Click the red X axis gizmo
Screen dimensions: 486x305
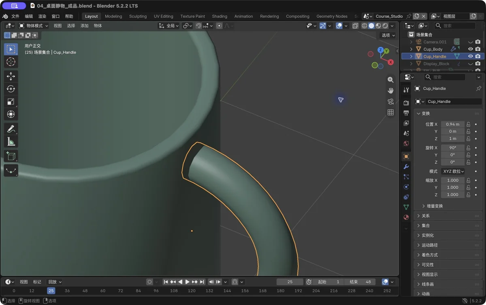coord(390,62)
